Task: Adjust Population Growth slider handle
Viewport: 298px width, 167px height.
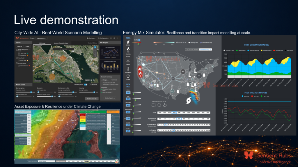Action: coord(31,92)
